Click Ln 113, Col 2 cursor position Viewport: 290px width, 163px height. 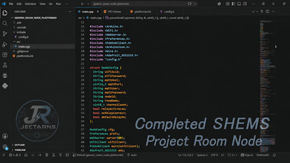tap(186, 155)
